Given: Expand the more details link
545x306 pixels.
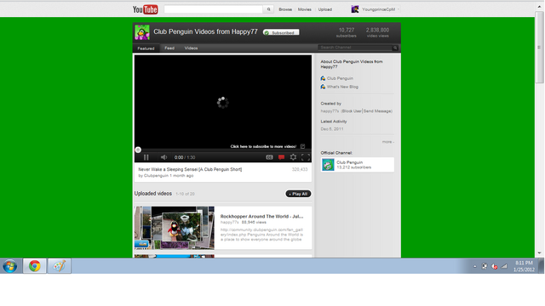Looking at the screenshot, I should tap(388, 142).
